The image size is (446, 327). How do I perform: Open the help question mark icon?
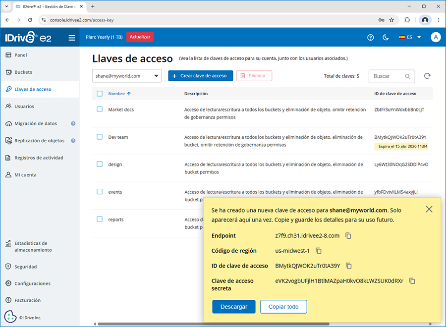click(370, 37)
